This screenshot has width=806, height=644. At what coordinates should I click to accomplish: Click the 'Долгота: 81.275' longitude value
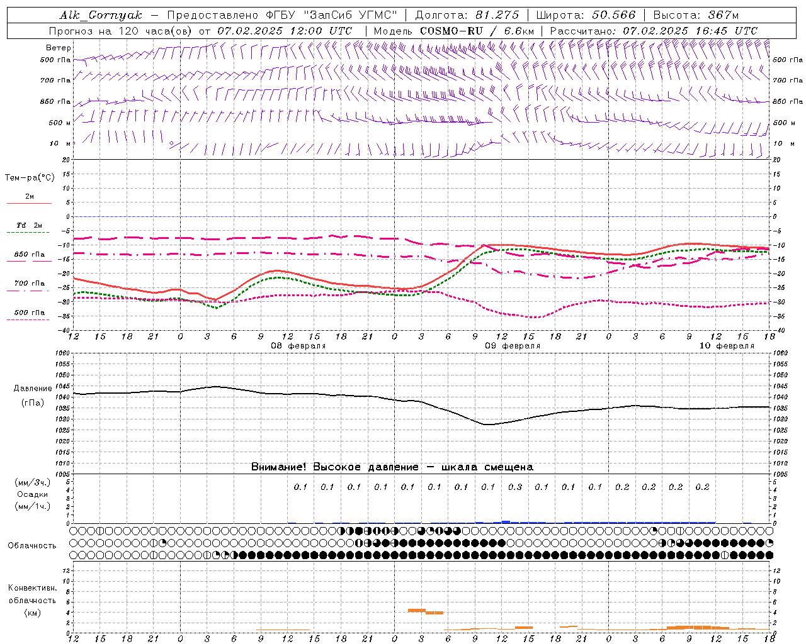click(x=467, y=15)
